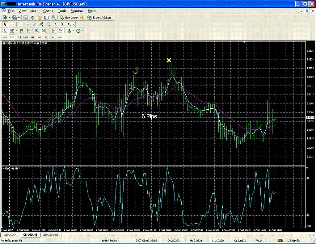The width and height of the screenshot is (316, 244).
Task: Toggle Expert Advisors on or off
Action: (100, 18)
